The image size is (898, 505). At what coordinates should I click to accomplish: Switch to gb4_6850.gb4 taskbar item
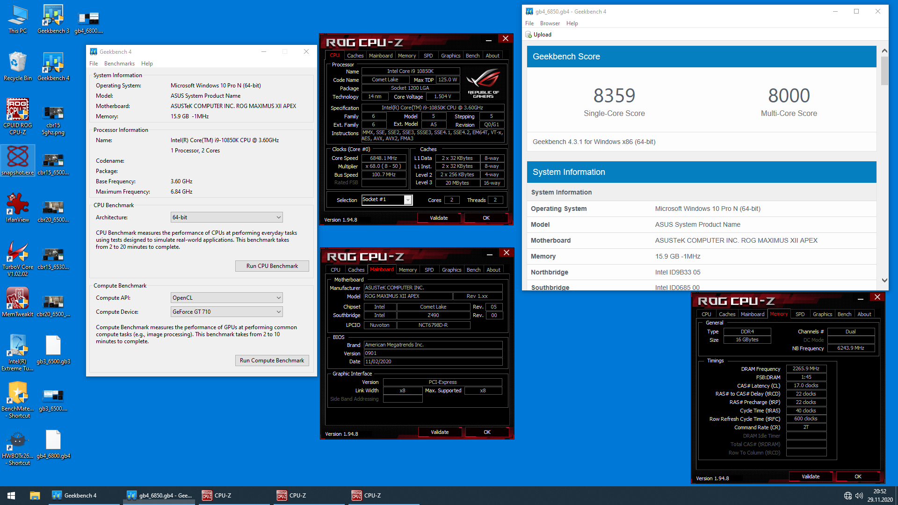(159, 496)
